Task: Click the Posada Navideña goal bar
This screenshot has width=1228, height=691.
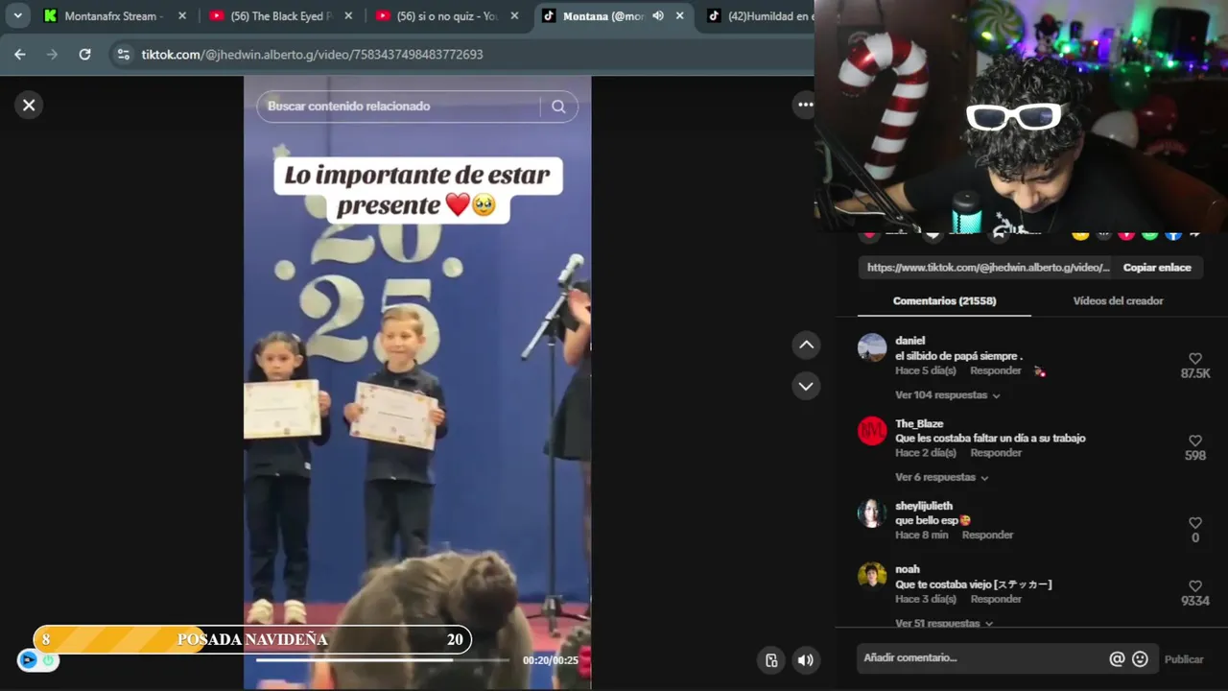Action: [x=252, y=639]
